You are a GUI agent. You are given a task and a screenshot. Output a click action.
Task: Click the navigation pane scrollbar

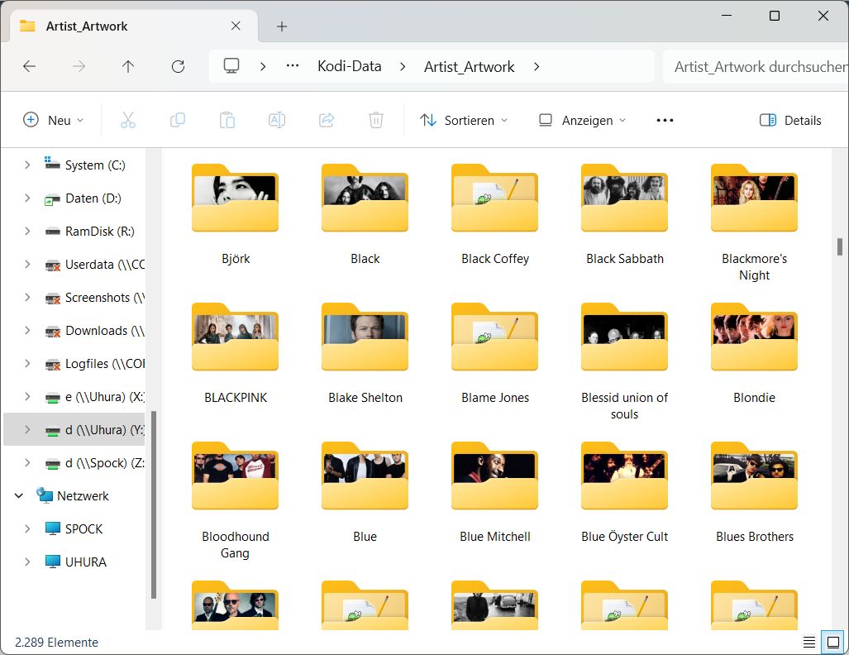coord(154,505)
